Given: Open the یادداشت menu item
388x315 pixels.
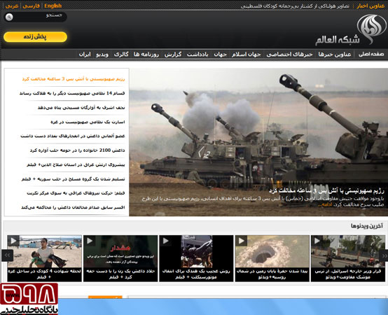Looking at the screenshot, I should [x=198, y=54].
